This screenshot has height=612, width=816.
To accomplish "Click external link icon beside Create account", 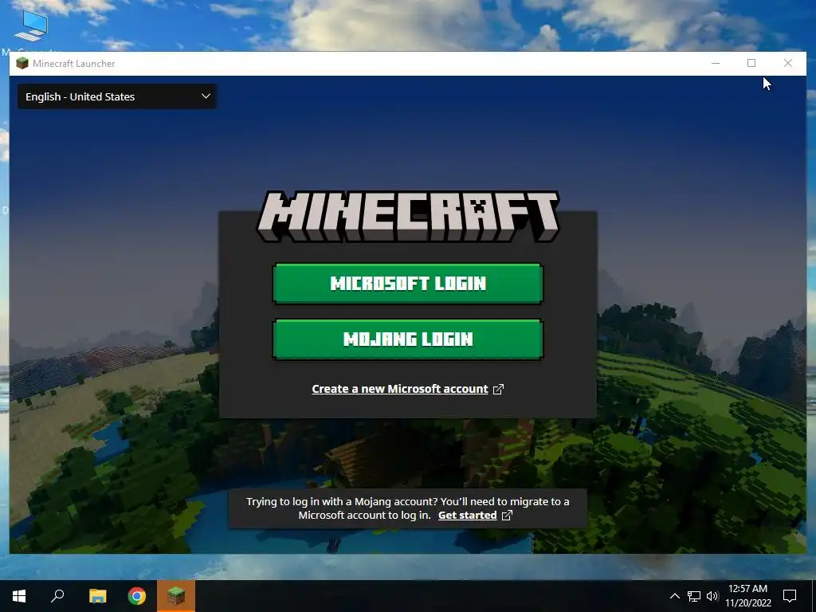I will click(498, 389).
